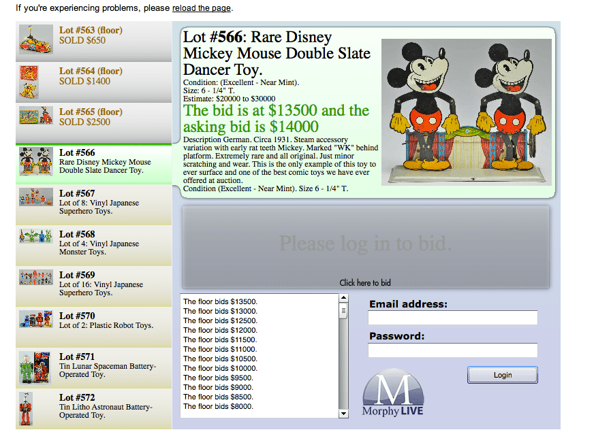Select the Lot #569 heading

tap(77, 276)
